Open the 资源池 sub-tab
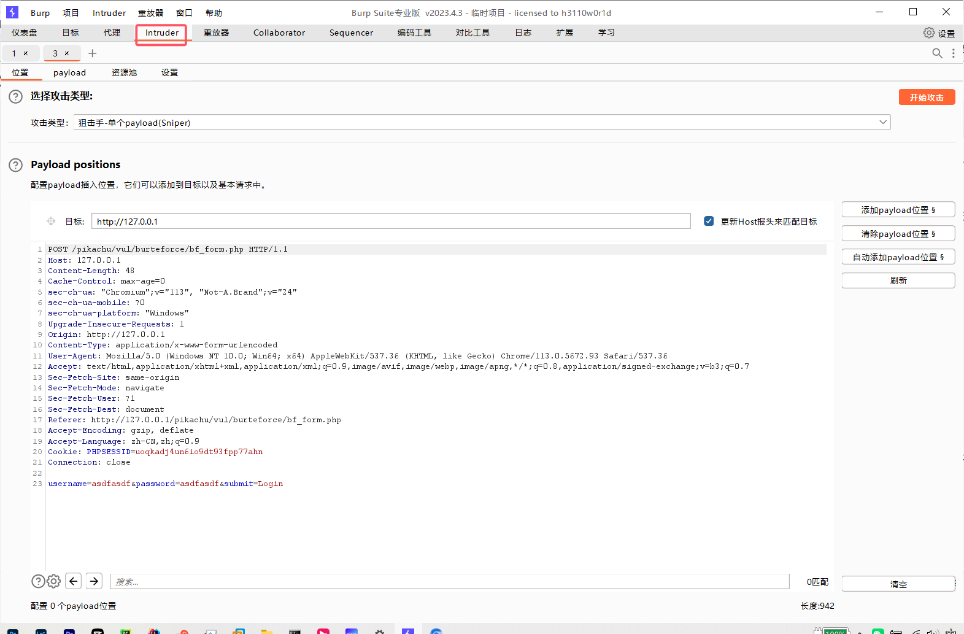The image size is (964, 634). point(124,72)
